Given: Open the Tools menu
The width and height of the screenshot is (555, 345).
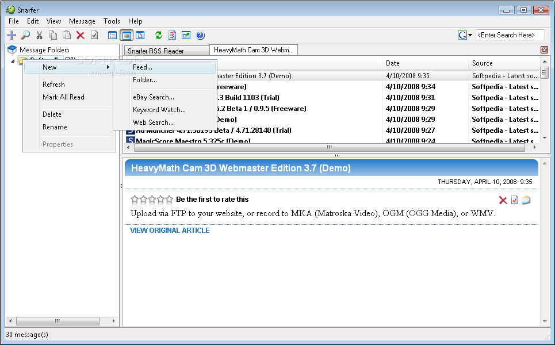Looking at the screenshot, I should (x=112, y=21).
